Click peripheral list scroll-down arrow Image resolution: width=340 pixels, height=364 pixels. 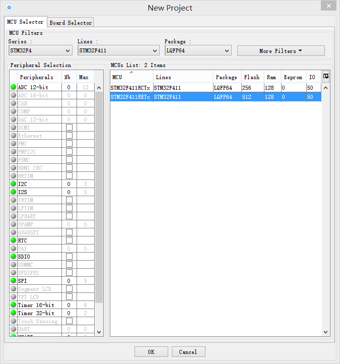[x=99, y=332]
